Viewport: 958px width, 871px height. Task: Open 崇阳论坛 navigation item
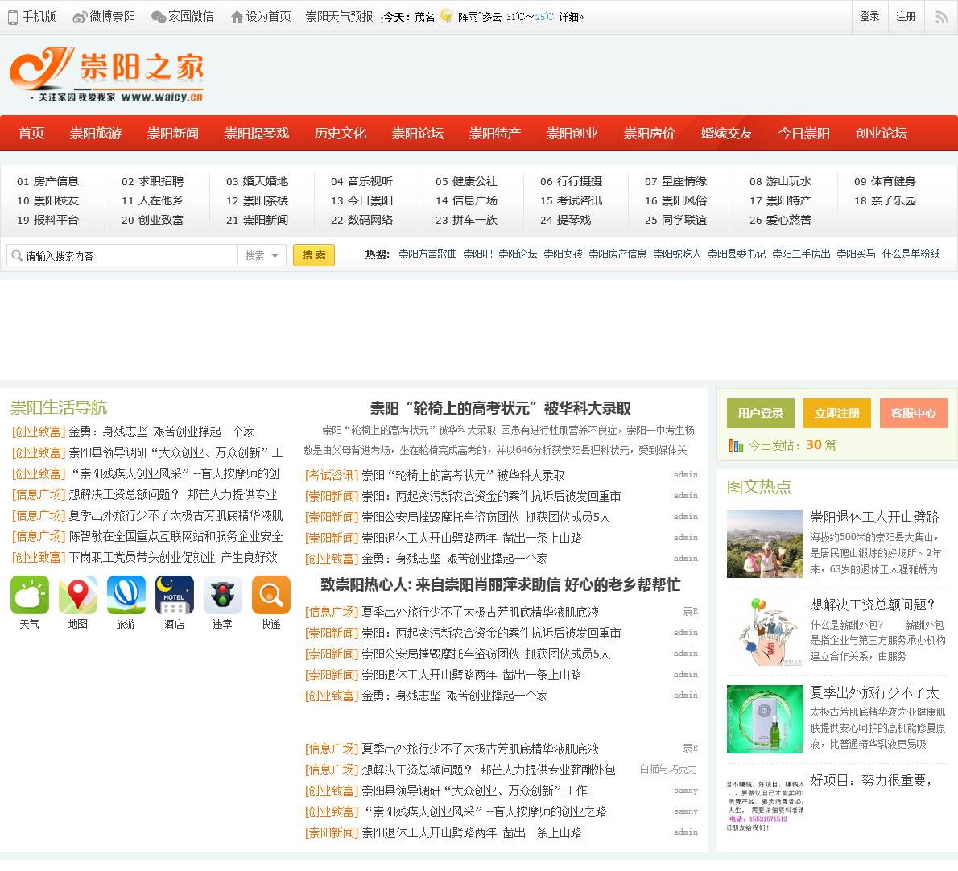418,133
